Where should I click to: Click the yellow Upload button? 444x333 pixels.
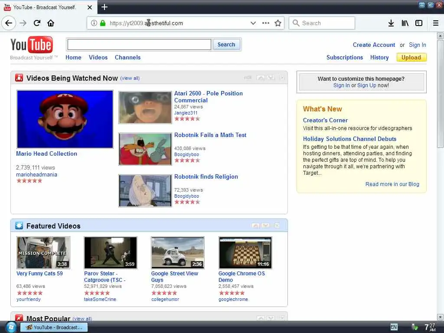(411, 57)
